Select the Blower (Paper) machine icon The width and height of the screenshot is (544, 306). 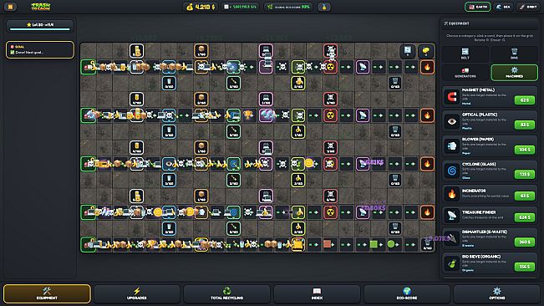point(452,146)
